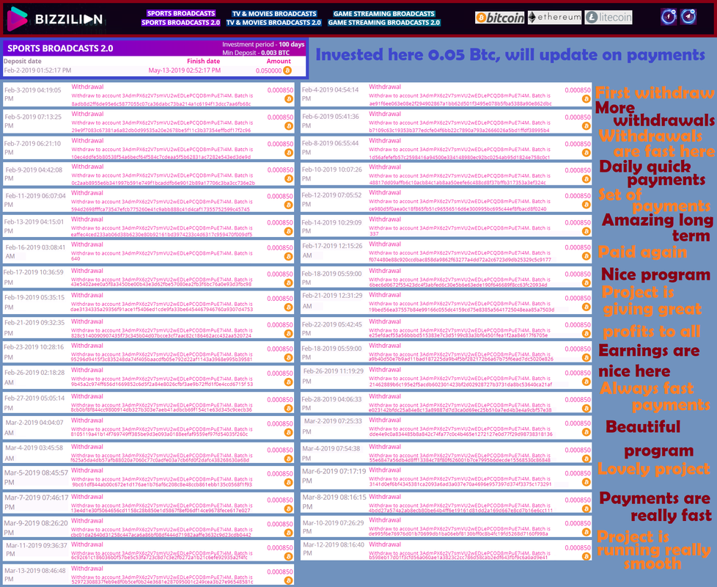Click 'Invested here 0.05 Btc' headline
Viewport: 717px width, 587px height.
tap(510, 55)
